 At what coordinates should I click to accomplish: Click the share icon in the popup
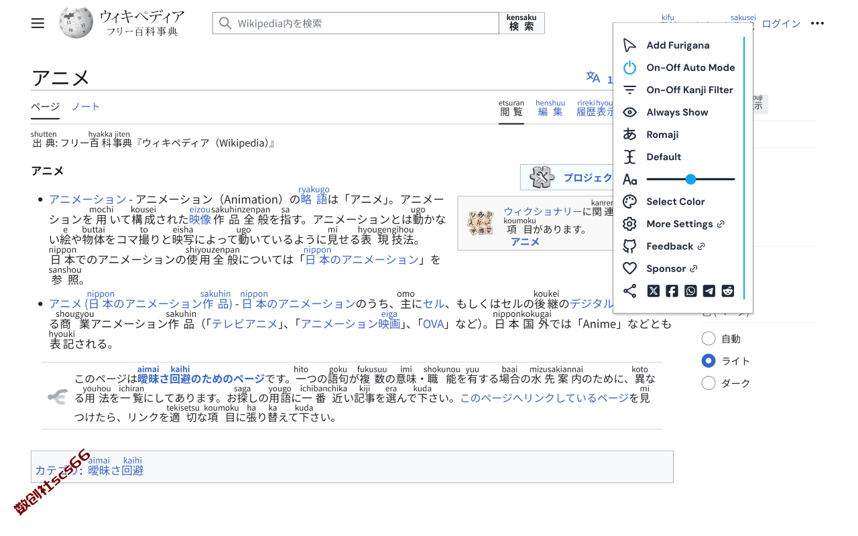[629, 291]
